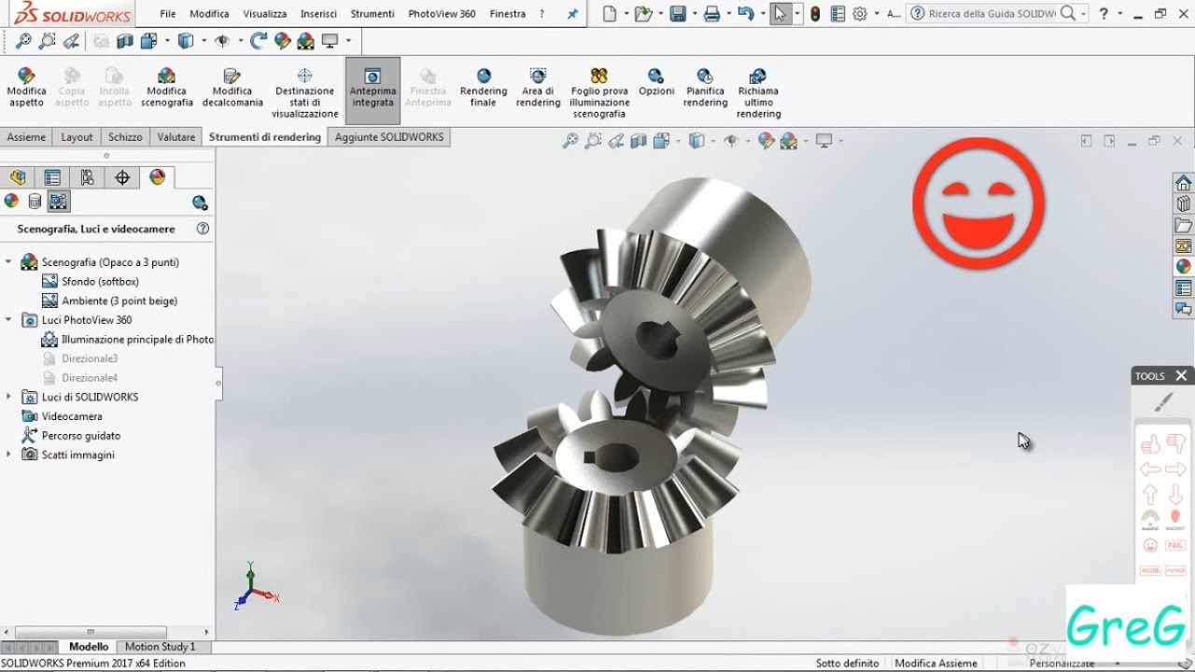
Task: Click the New document icon
Action: click(610, 14)
